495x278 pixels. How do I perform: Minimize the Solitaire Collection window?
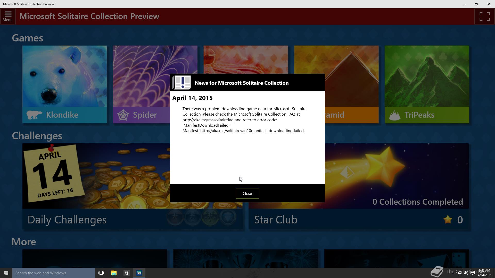[x=464, y=4]
